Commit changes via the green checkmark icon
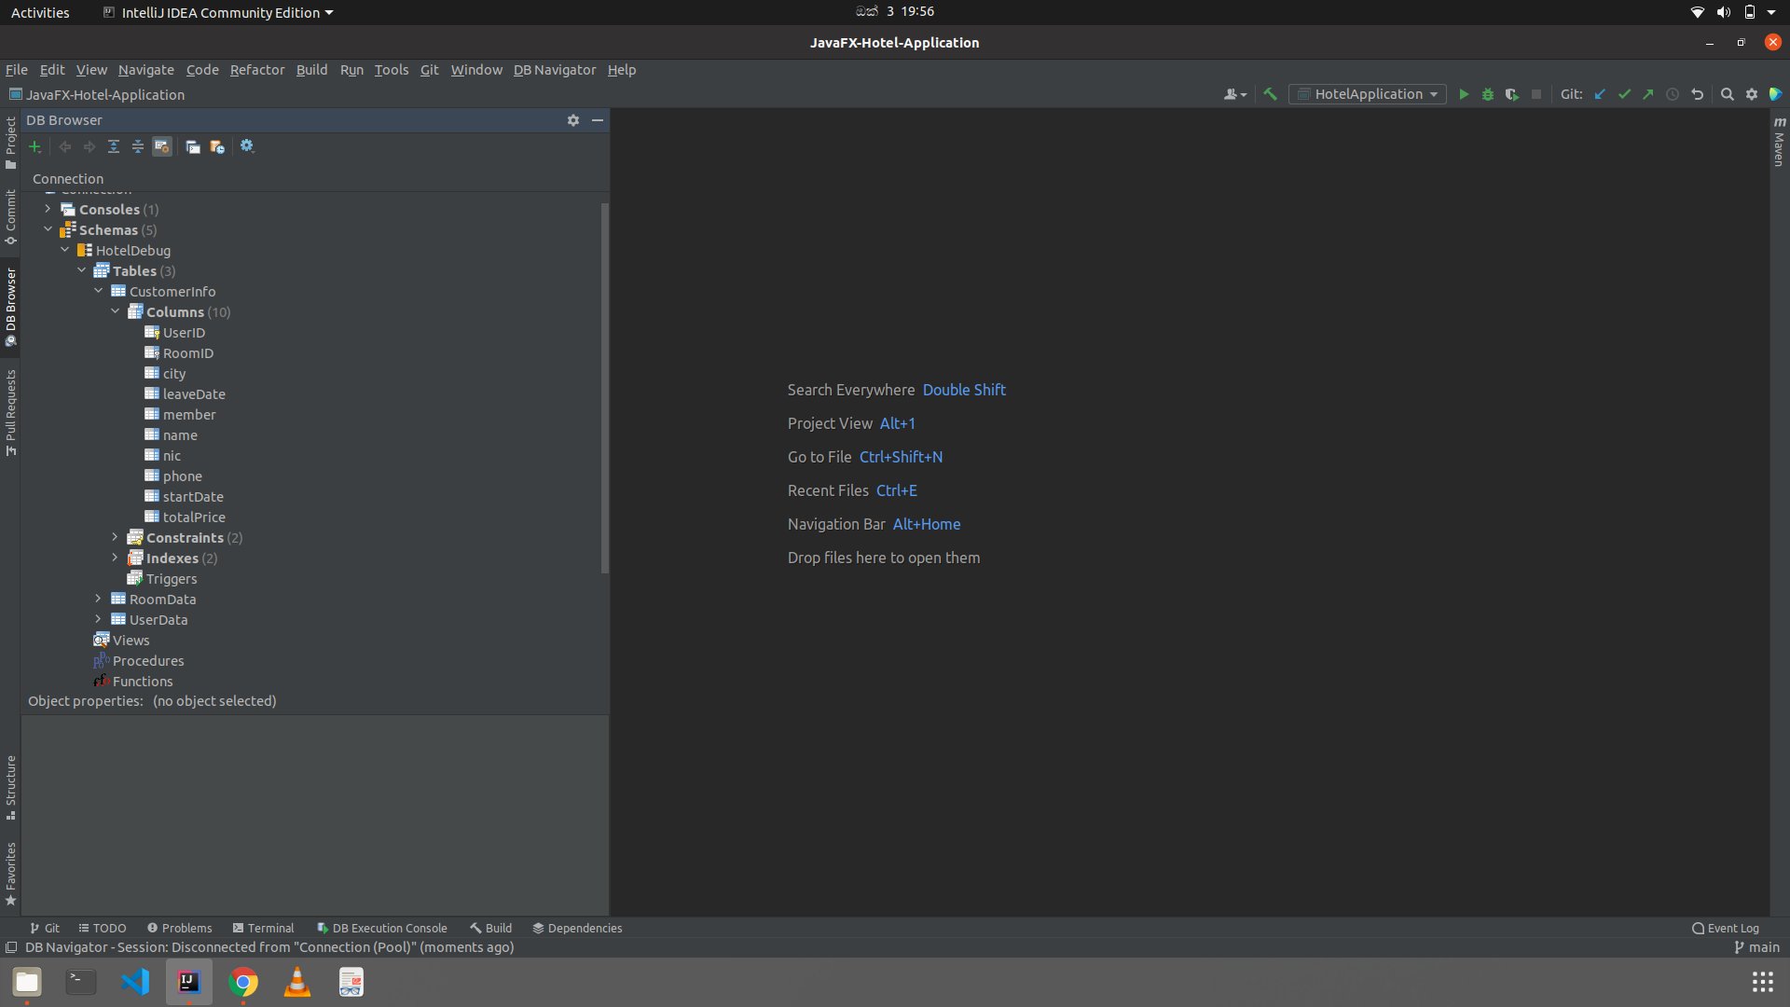The height and width of the screenshot is (1007, 1790). coord(1625,93)
